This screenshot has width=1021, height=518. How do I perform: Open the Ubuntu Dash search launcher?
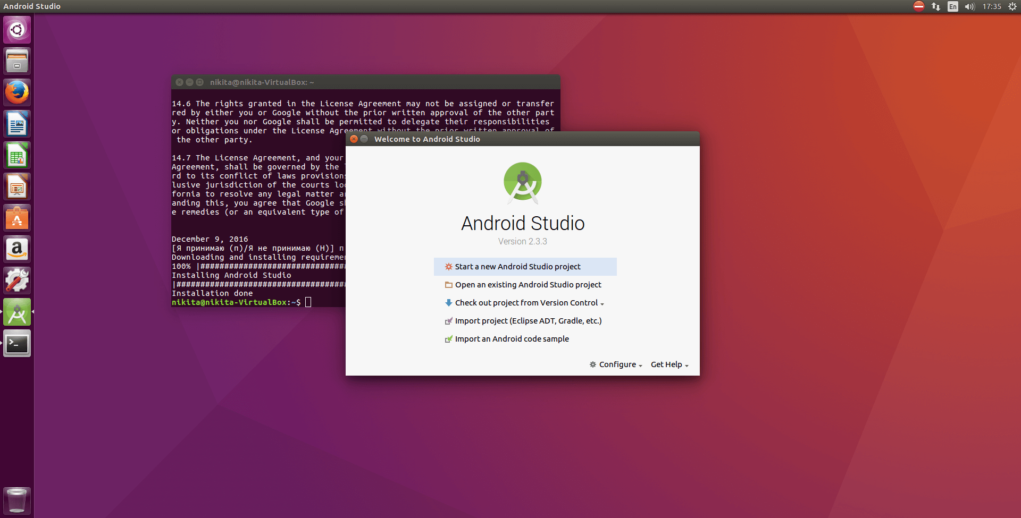[x=17, y=30]
